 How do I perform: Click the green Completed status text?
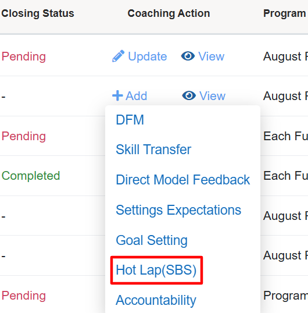click(x=31, y=176)
